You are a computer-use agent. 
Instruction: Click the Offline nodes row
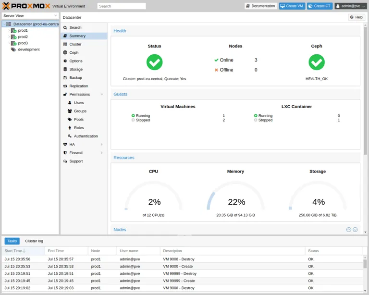(x=235, y=70)
